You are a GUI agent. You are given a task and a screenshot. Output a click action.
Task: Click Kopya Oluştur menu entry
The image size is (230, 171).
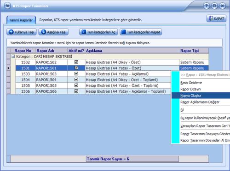201,96
